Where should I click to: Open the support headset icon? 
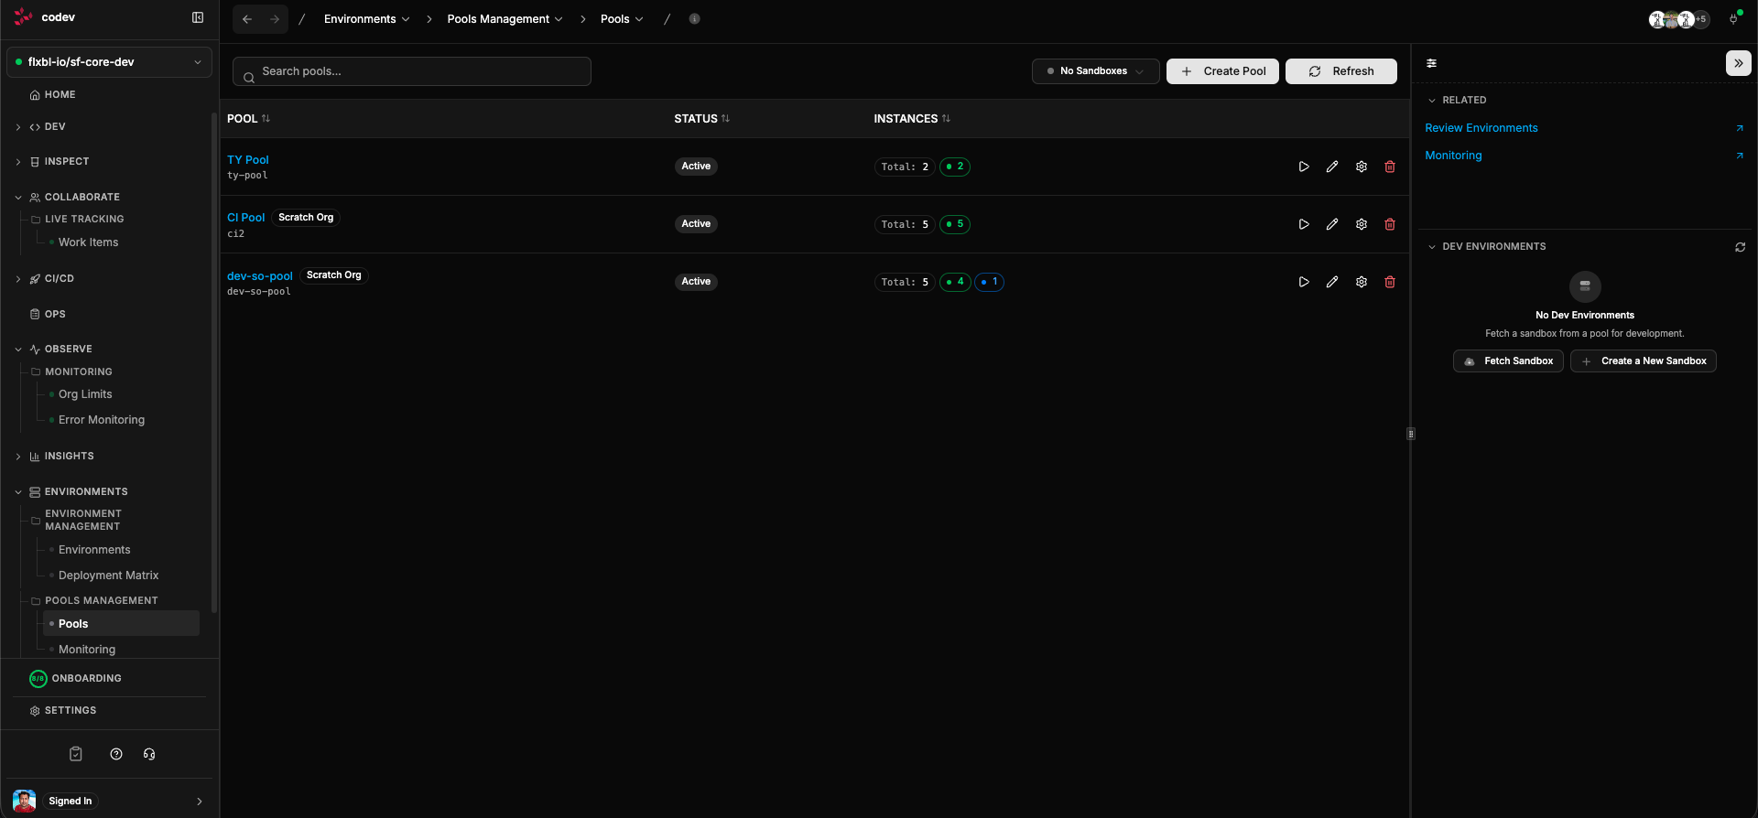coord(149,754)
